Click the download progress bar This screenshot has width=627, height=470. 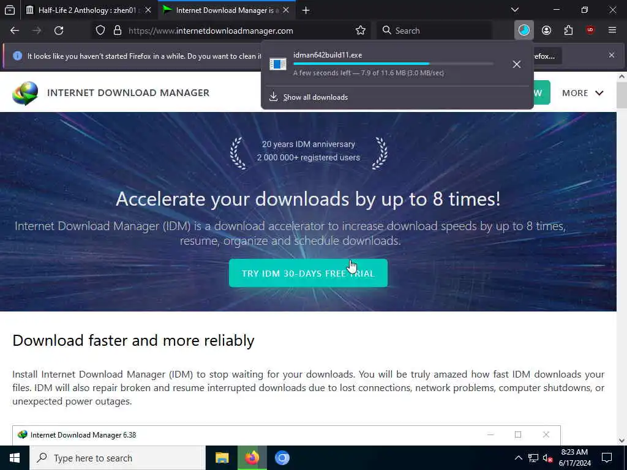click(x=394, y=64)
